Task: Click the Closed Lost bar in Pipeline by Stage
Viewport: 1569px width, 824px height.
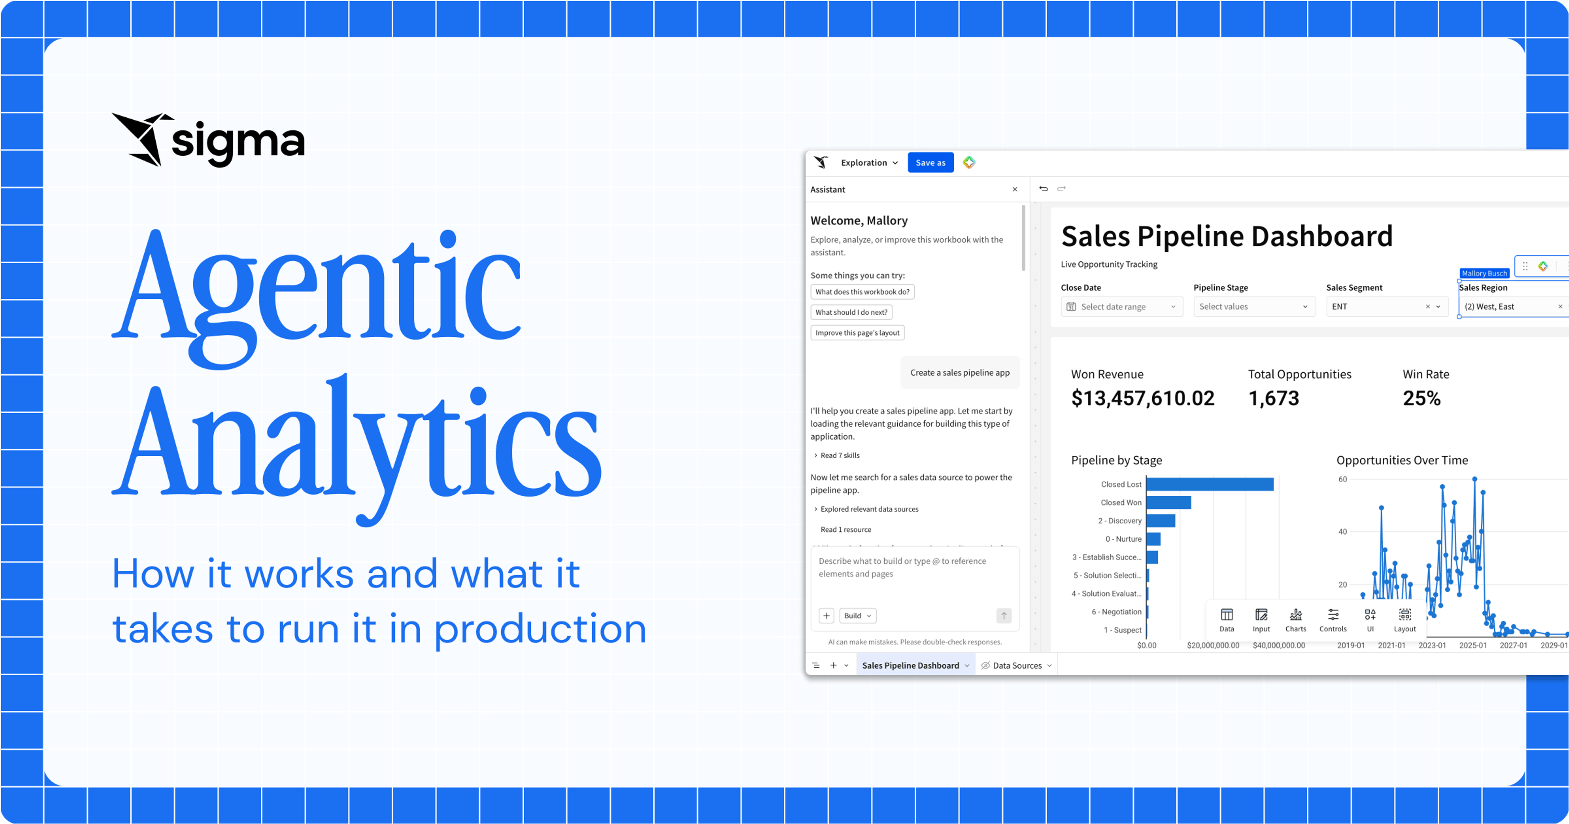Action: click(1209, 484)
